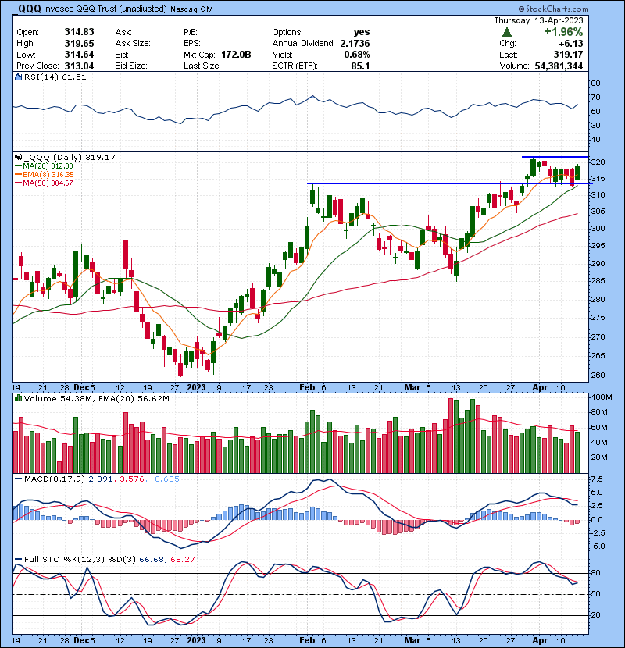Click the 'MA(20) 312.98' legend text
The width and height of the screenshot is (625, 648).
(x=48, y=166)
